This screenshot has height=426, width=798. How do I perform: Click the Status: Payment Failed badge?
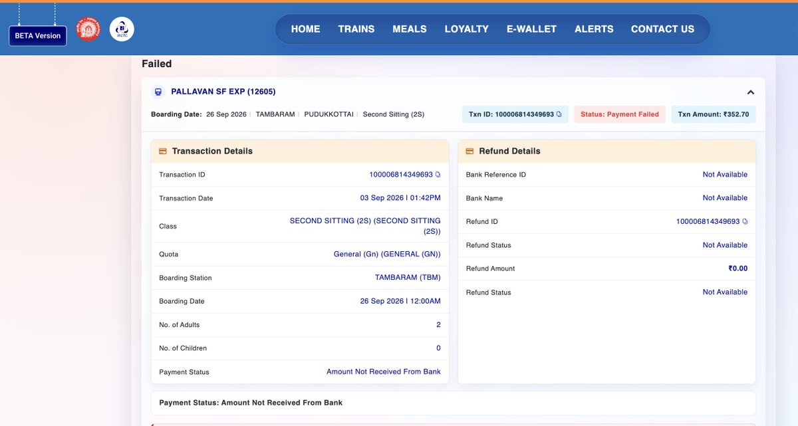point(620,114)
